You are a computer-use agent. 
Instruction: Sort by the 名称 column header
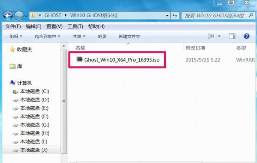(80, 48)
